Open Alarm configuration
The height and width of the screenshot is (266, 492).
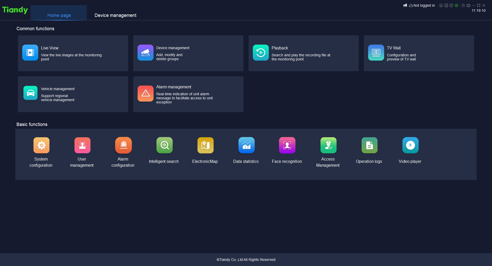123,145
